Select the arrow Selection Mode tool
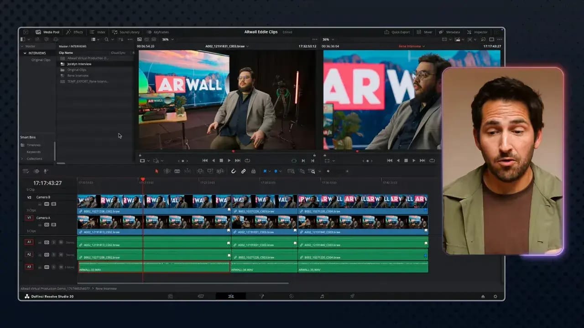 pyautogui.click(x=156, y=171)
